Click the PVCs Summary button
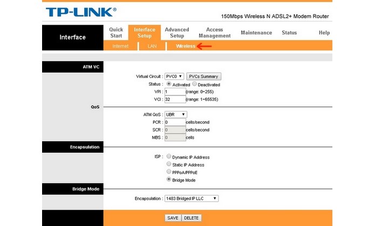 pos(203,76)
